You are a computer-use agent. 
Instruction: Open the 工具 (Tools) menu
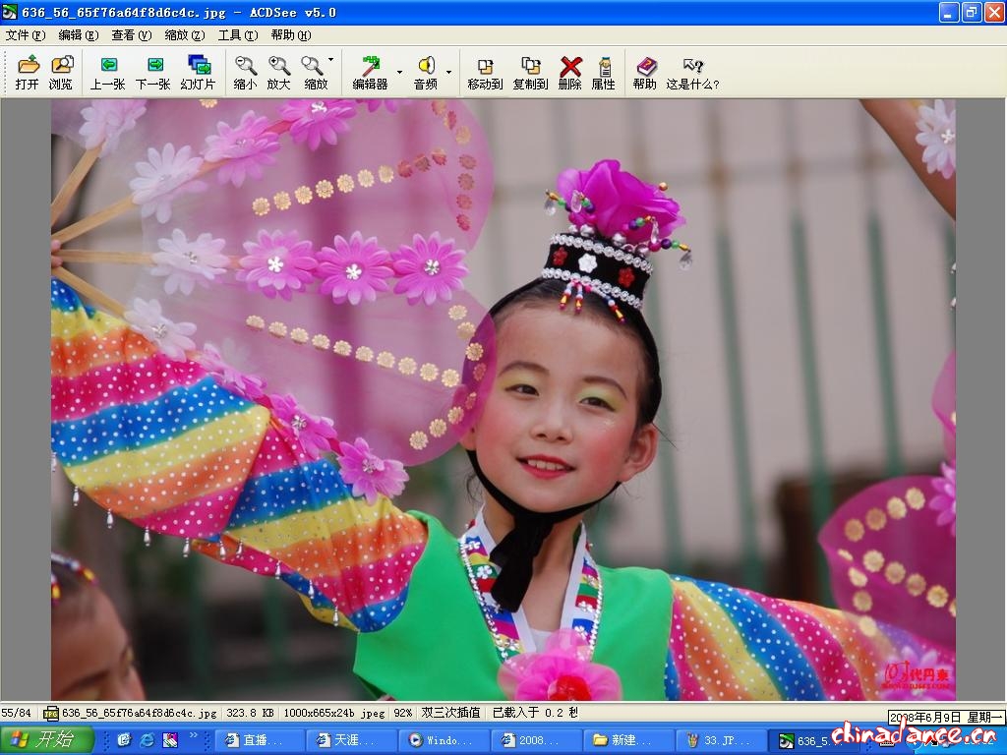point(237,35)
